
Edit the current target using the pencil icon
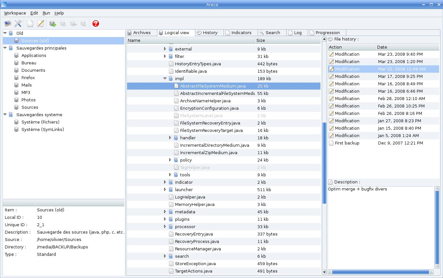point(40,23)
